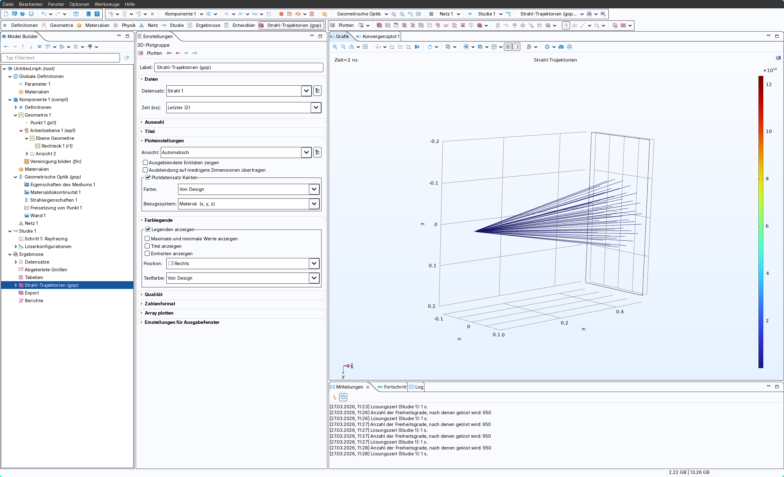Switch to the XY view
This screenshot has height=477, width=784.
pyautogui.click(x=392, y=47)
